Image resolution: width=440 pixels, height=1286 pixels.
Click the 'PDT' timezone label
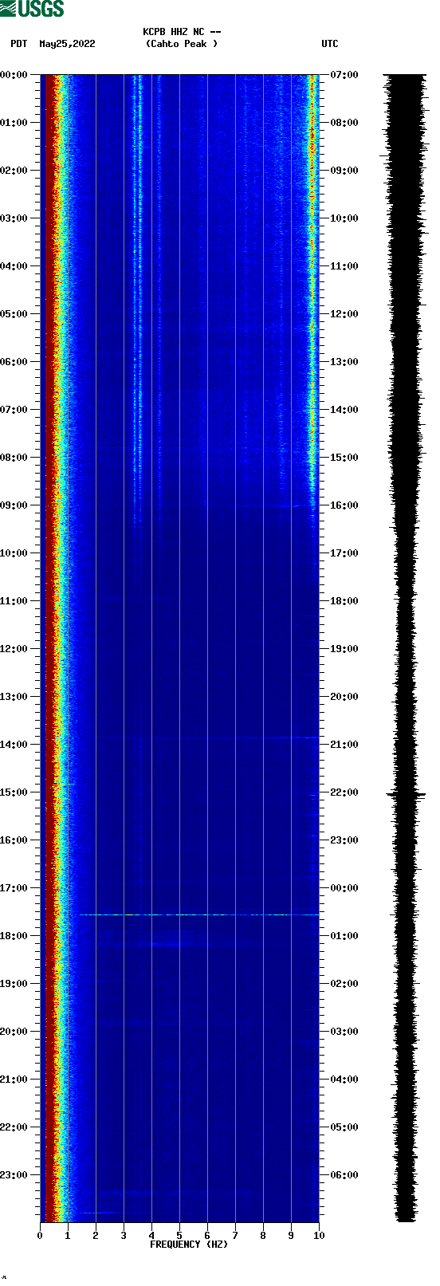pyautogui.click(x=19, y=44)
